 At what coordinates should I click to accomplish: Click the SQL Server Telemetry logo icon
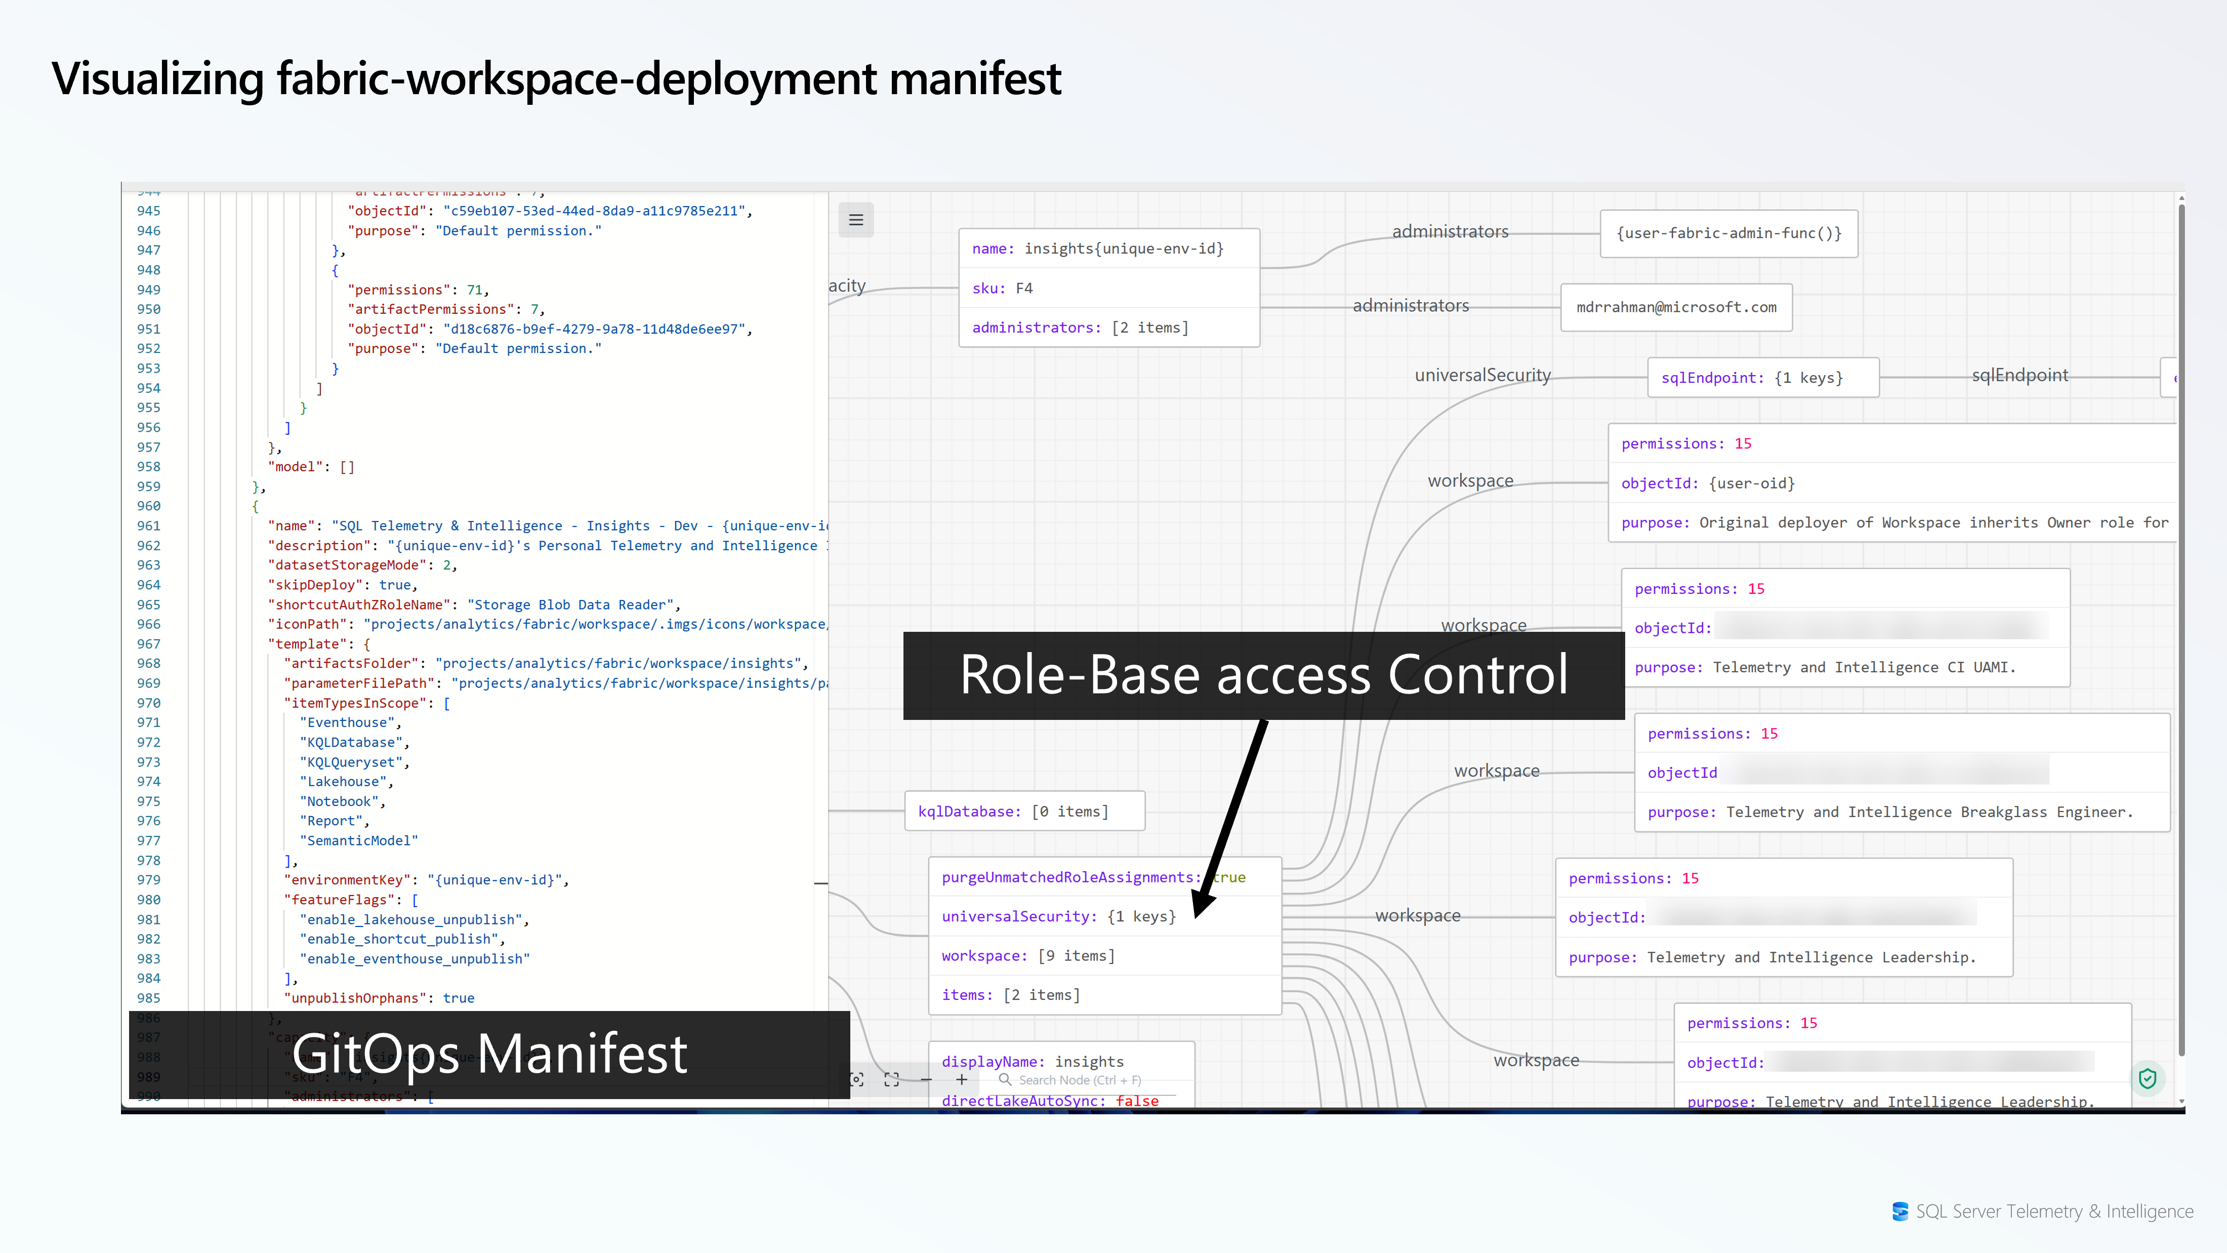[x=1900, y=1211]
